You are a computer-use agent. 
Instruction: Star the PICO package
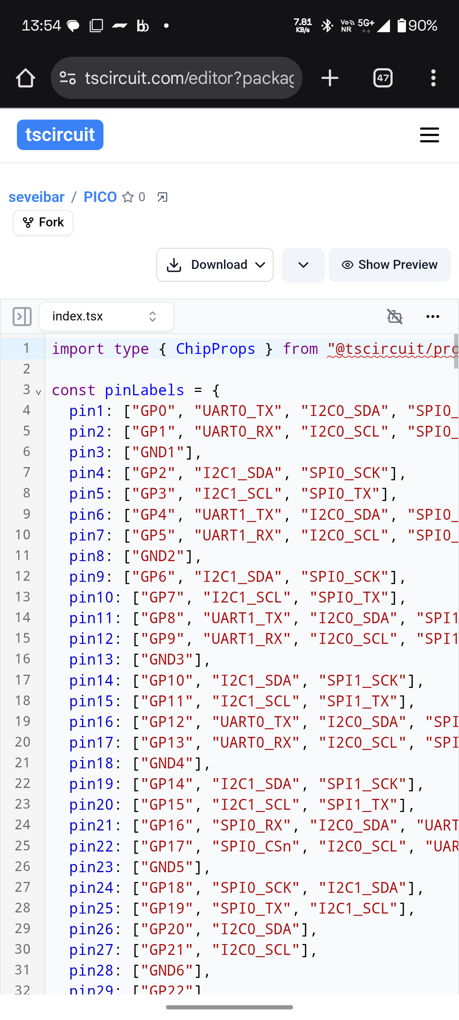[128, 197]
